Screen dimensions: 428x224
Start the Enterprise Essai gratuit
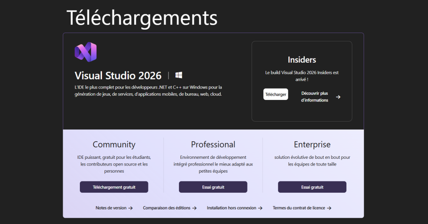coord(312,187)
